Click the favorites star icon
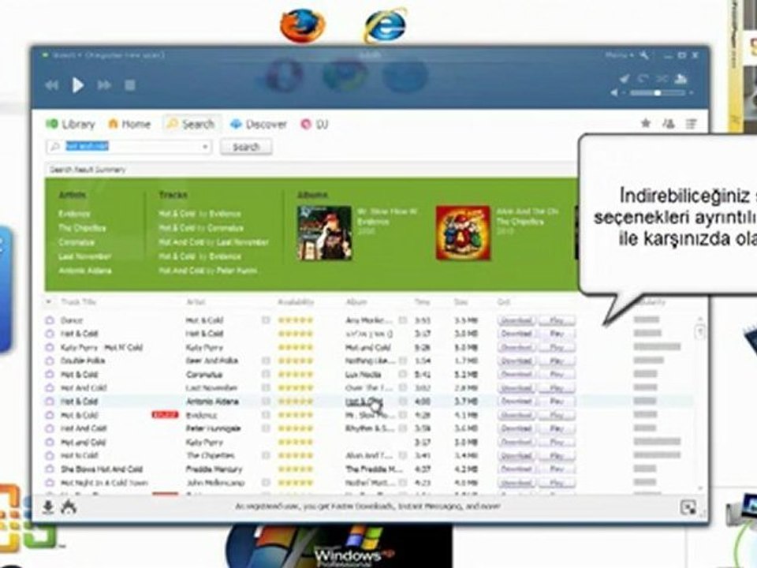This screenshot has width=757, height=568. point(646,124)
